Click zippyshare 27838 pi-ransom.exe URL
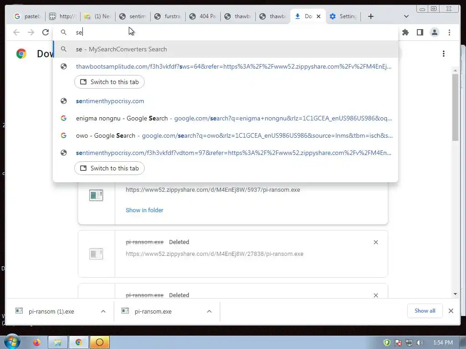The height and width of the screenshot is (349, 466). point(215,254)
